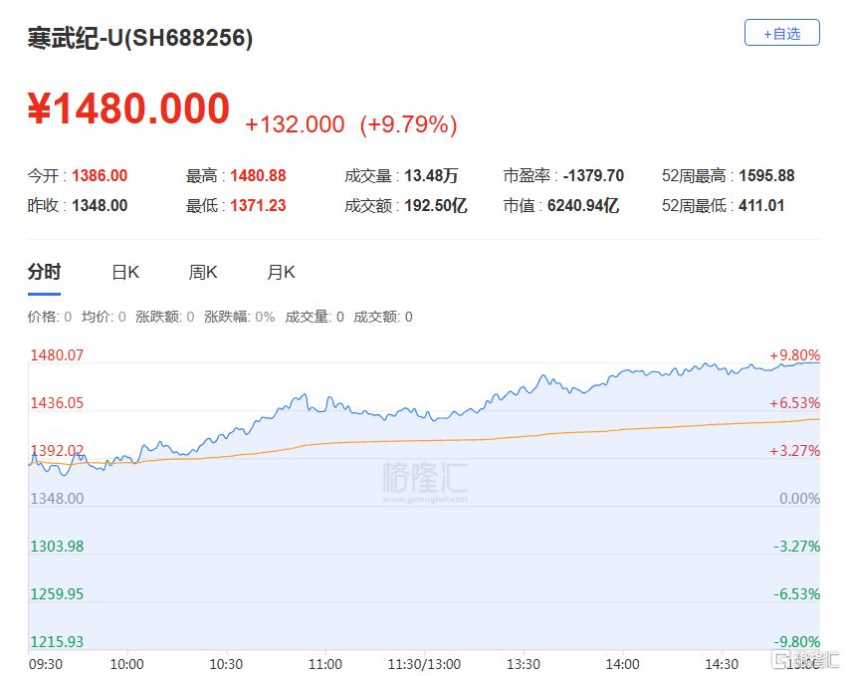This screenshot has height=676, width=846.
Task: Open the 日K daily chart tab
Action: point(125,272)
